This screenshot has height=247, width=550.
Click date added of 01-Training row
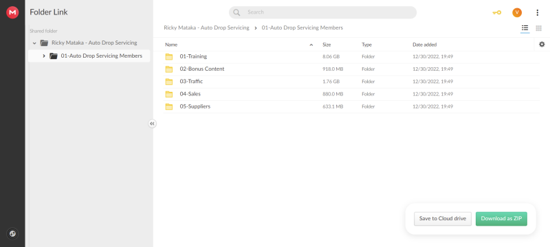[433, 57]
